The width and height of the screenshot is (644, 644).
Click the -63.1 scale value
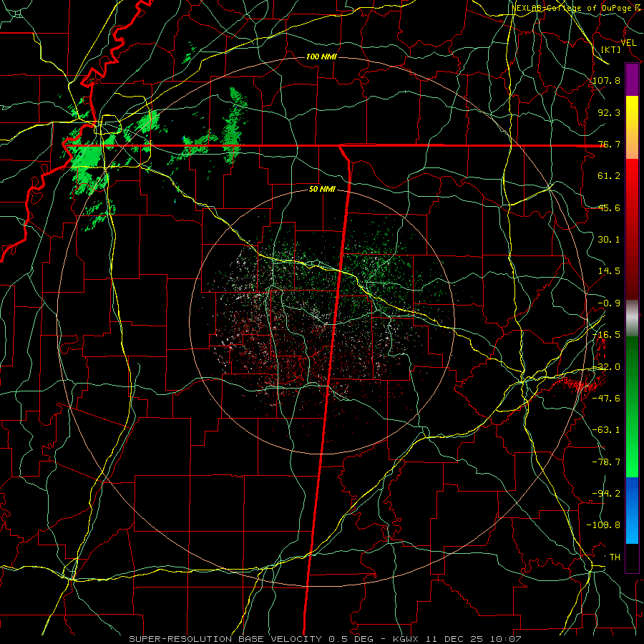click(606, 430)
